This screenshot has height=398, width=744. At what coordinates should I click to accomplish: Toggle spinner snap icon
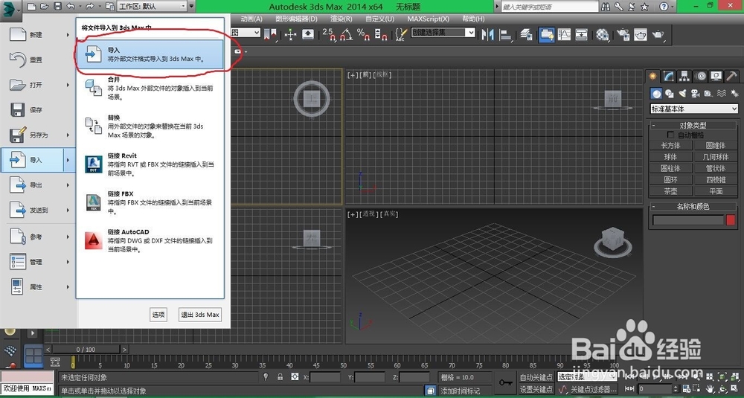pos(380,34)
